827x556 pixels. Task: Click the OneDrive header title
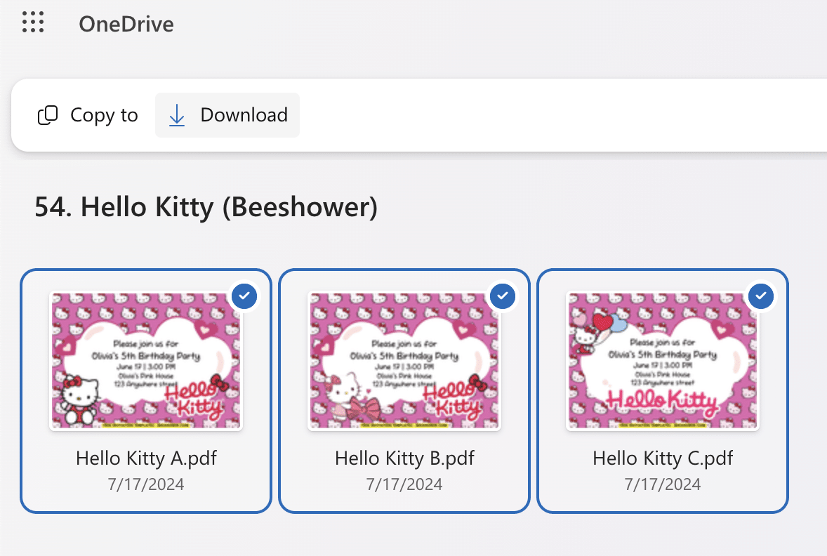tap(126, 25)
